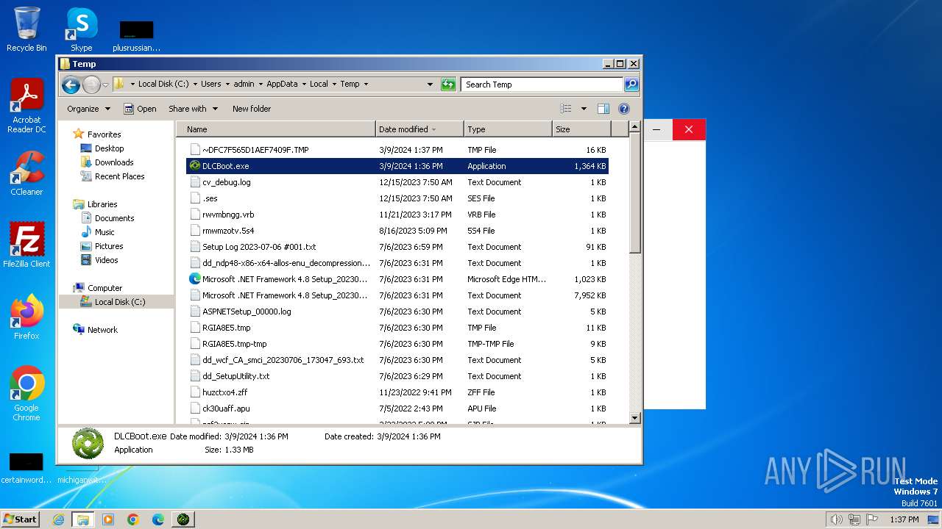
Task: Select the cv_debug.log file
Action: (x=397, y=182)
